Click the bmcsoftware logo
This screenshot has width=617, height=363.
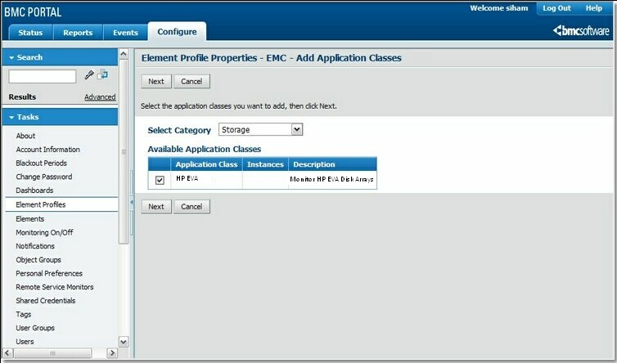tap(581, 31)
